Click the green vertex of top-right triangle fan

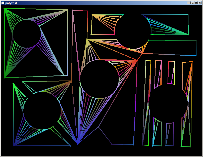pos(188,34)
